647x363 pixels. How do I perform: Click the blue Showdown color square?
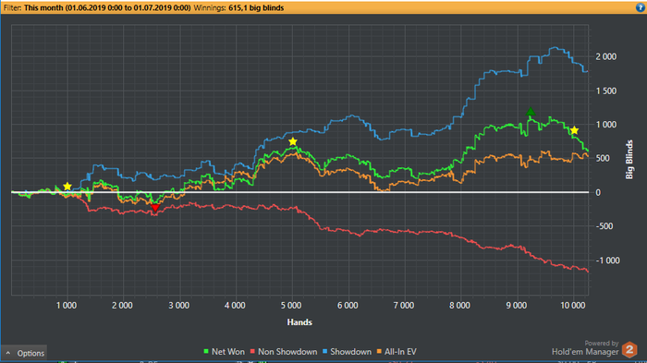(324, 351)
